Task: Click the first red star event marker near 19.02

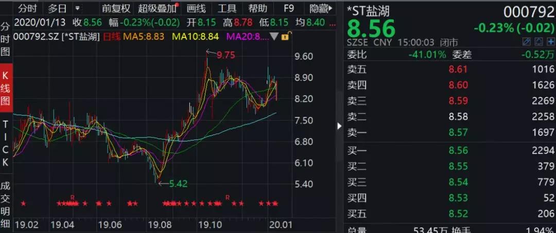Action: 23,203
